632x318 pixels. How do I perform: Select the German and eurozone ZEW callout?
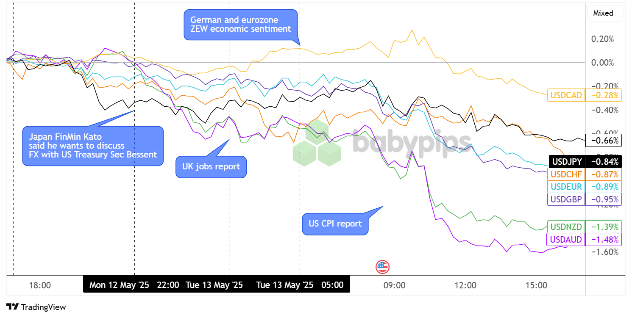241,25
